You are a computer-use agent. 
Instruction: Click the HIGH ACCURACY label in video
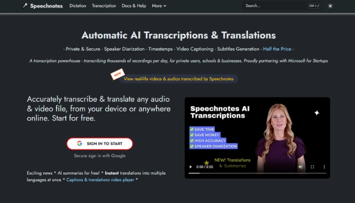[208, 141]
